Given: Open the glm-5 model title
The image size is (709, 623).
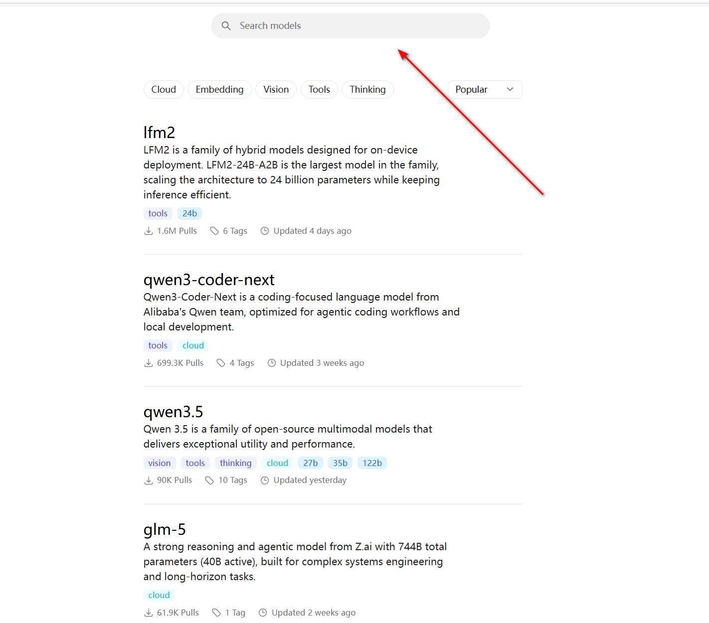Looking at the screenshot, I should (165, 529).
